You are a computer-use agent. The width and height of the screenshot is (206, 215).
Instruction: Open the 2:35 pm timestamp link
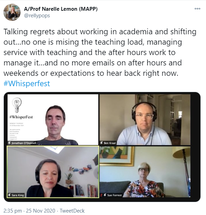coord(13,210)
